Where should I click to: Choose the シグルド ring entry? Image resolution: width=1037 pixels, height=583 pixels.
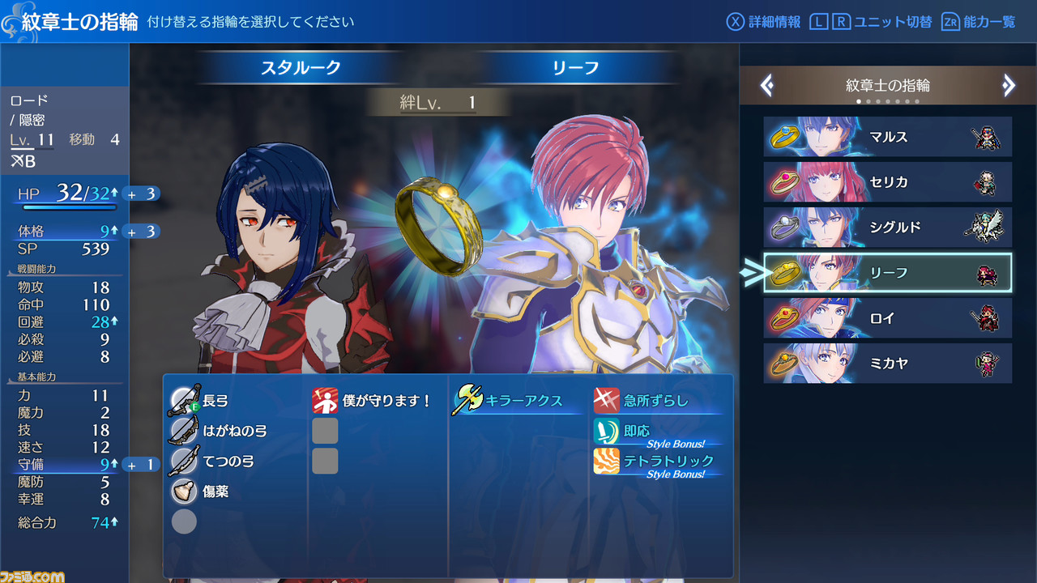click(888, 228)
